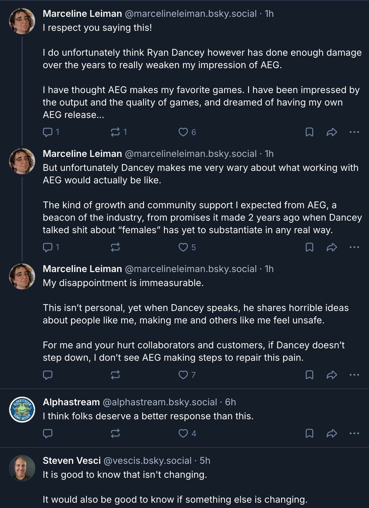Like the "My disappointment is immeasurable" post
Image resolution: width=369 pixels, height=508 pixels.
tap(183, 375)
